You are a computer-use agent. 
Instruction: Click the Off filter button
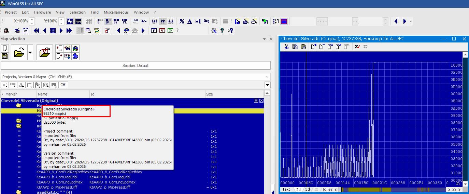click(x=63, y=85)
